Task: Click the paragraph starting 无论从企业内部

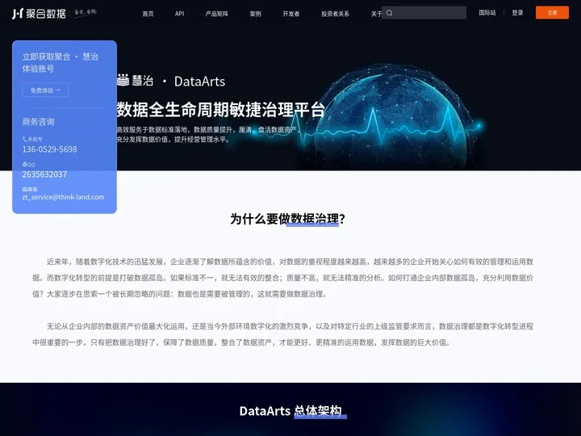Action: coord(282,334)
